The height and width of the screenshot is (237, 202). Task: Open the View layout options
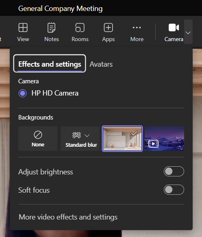click(x=23, y=32)
